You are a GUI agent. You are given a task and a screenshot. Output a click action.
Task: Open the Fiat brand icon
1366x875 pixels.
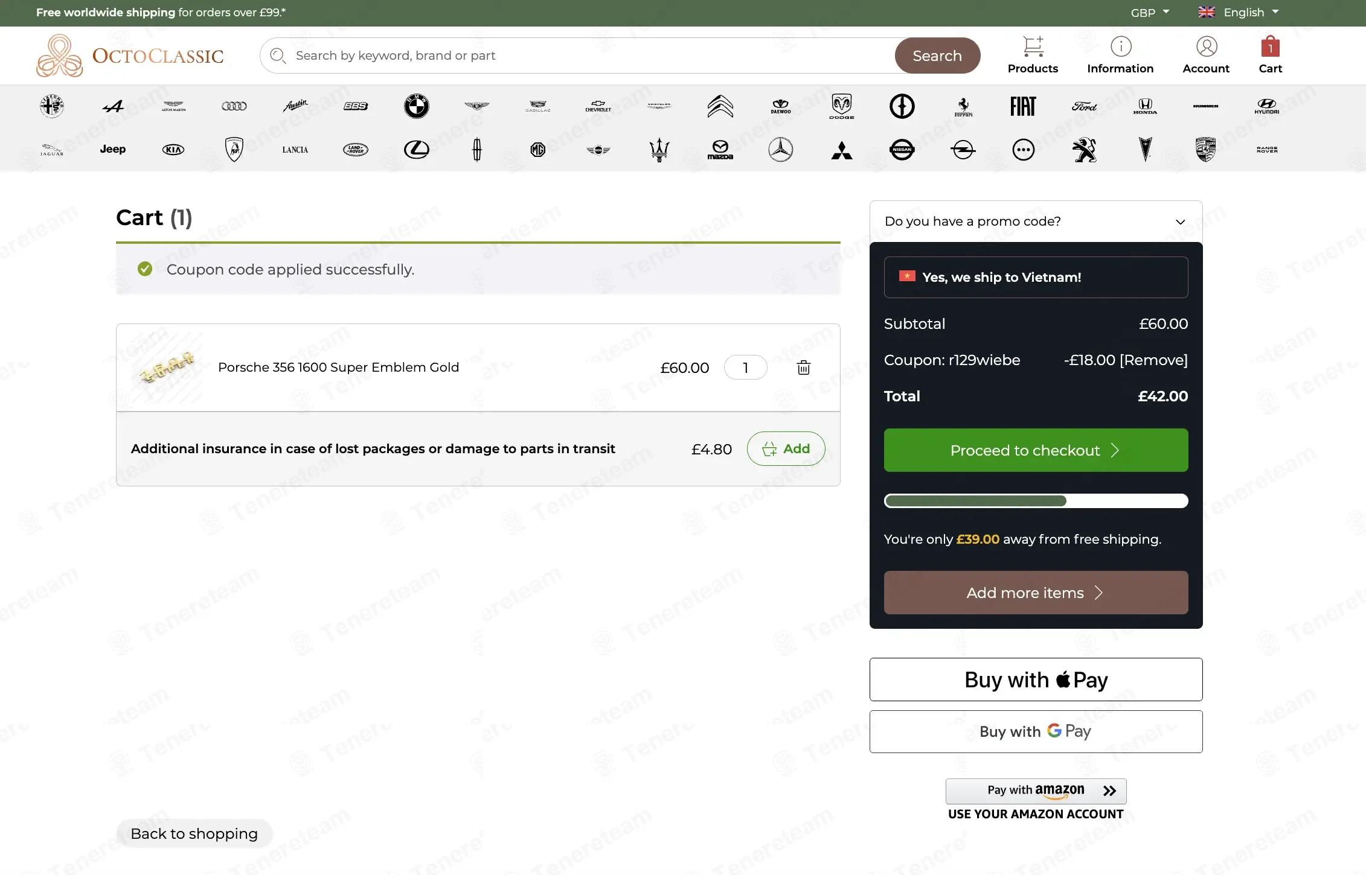pos(1023,106)
